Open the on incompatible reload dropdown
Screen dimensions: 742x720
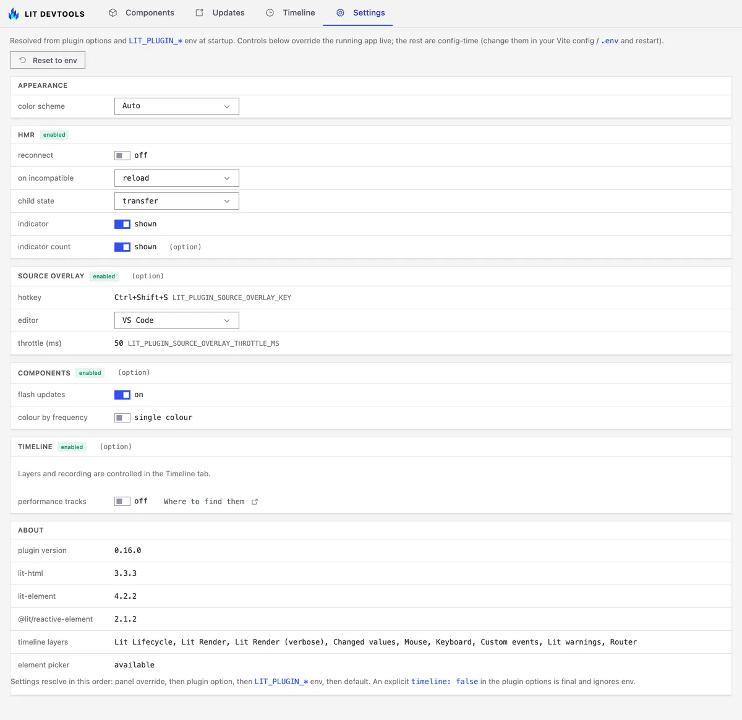point(177,178)
